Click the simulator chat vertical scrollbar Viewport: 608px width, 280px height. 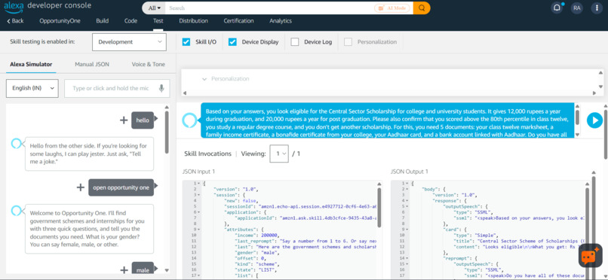167,132
